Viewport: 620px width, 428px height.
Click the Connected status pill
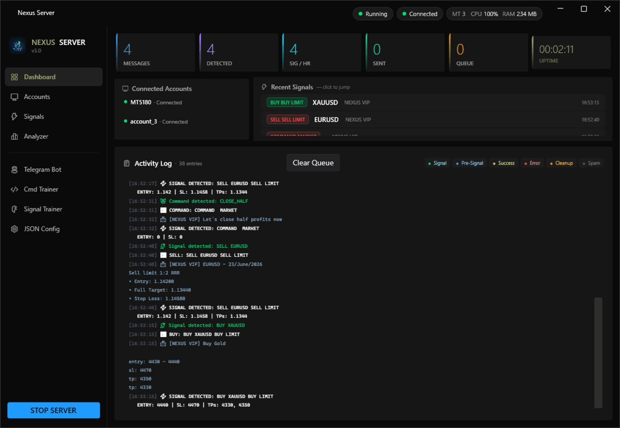coord(420,14)
